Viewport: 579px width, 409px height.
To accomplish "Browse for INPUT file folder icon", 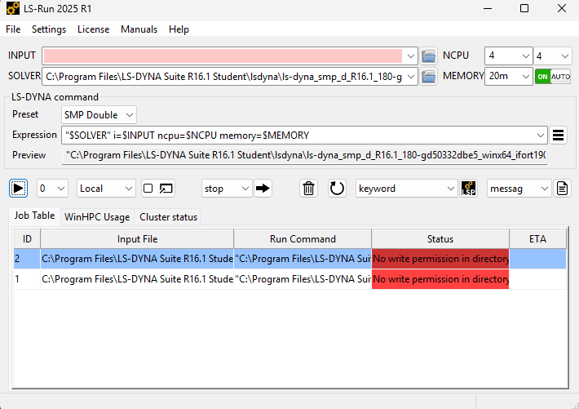I will [x=428, y=56].
